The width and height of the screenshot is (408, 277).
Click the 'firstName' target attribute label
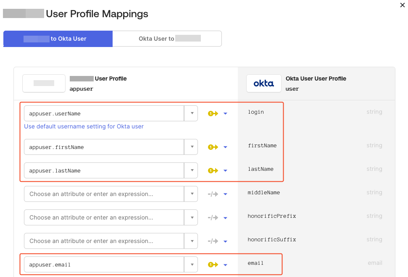[x=262, y=146]
